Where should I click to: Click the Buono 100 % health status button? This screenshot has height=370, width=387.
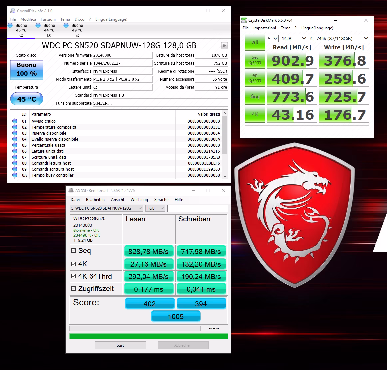27,70
